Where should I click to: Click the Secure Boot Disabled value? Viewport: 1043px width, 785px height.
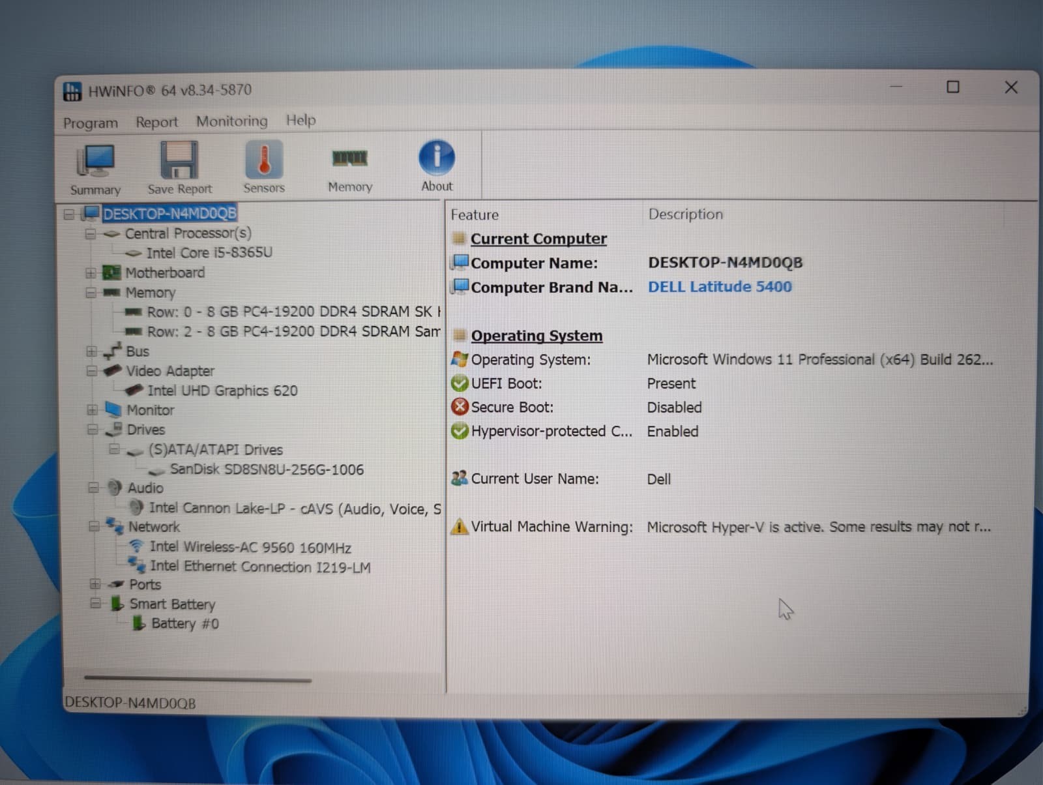pos(675,407)
